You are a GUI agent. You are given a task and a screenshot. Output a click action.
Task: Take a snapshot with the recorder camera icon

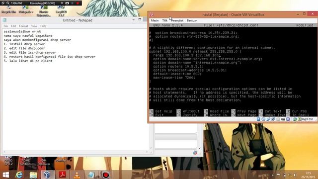(x=67, y=3)
